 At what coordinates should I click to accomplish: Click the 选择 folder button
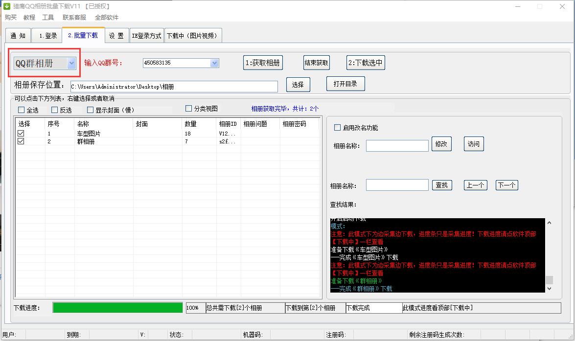click(298, 85)
